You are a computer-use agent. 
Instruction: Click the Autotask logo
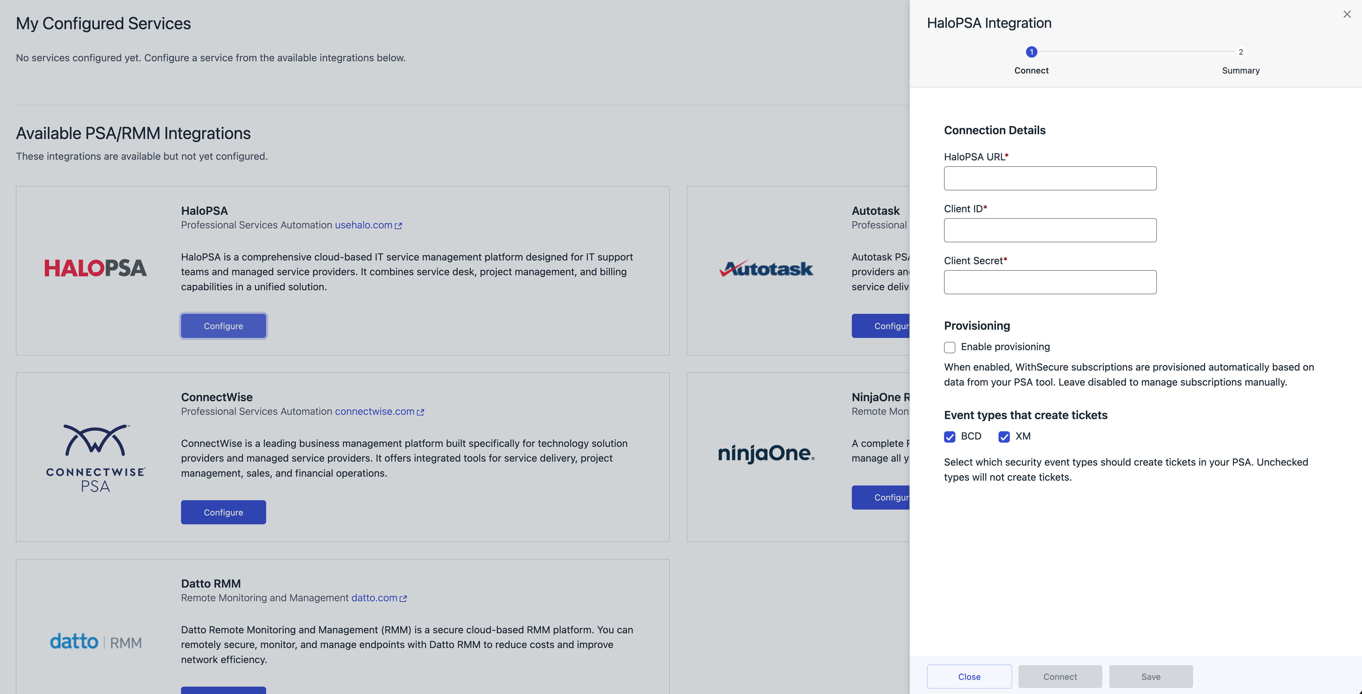(766, 268)
